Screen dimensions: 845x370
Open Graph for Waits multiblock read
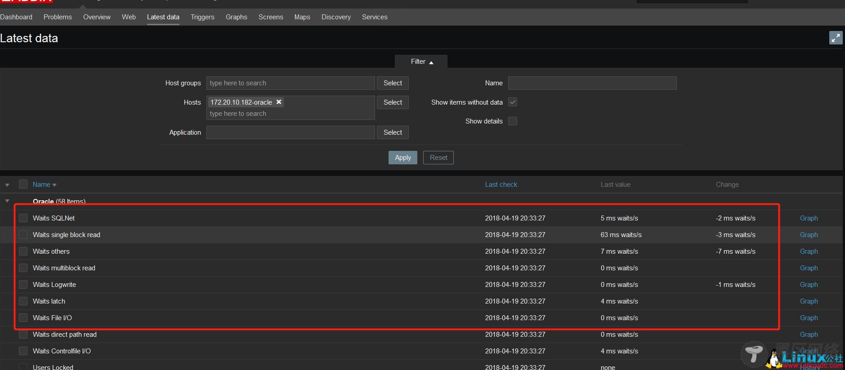coord(809,268)
